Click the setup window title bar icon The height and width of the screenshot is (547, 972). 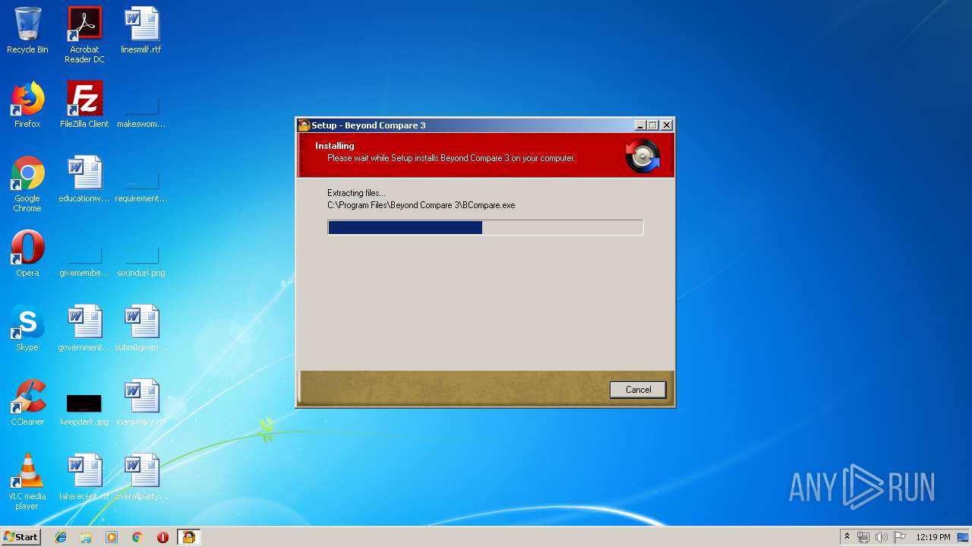[304, 125]
